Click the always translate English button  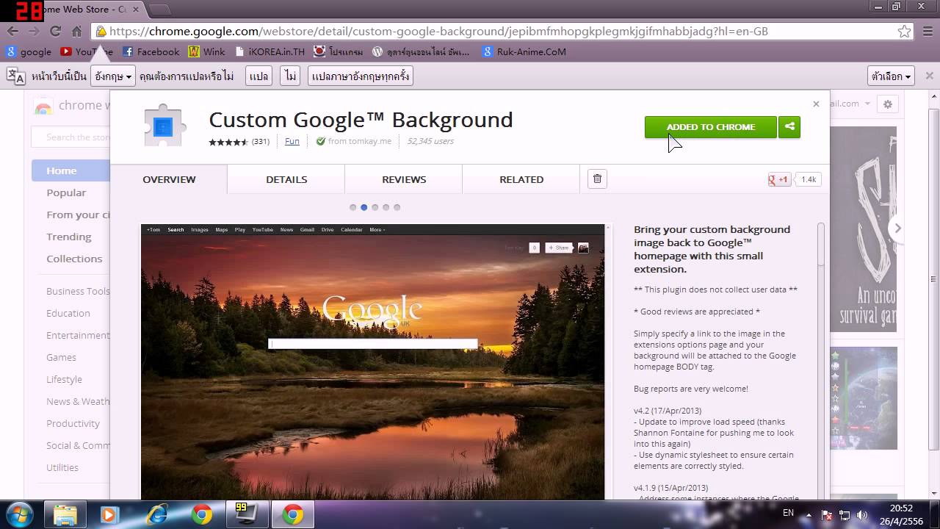pos(360,76)
